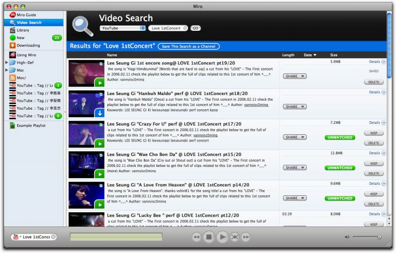Click the playback progress bar

tap(116, 237)
